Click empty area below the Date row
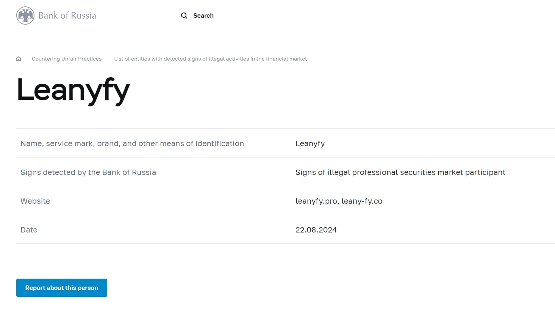 pos(265,261)
